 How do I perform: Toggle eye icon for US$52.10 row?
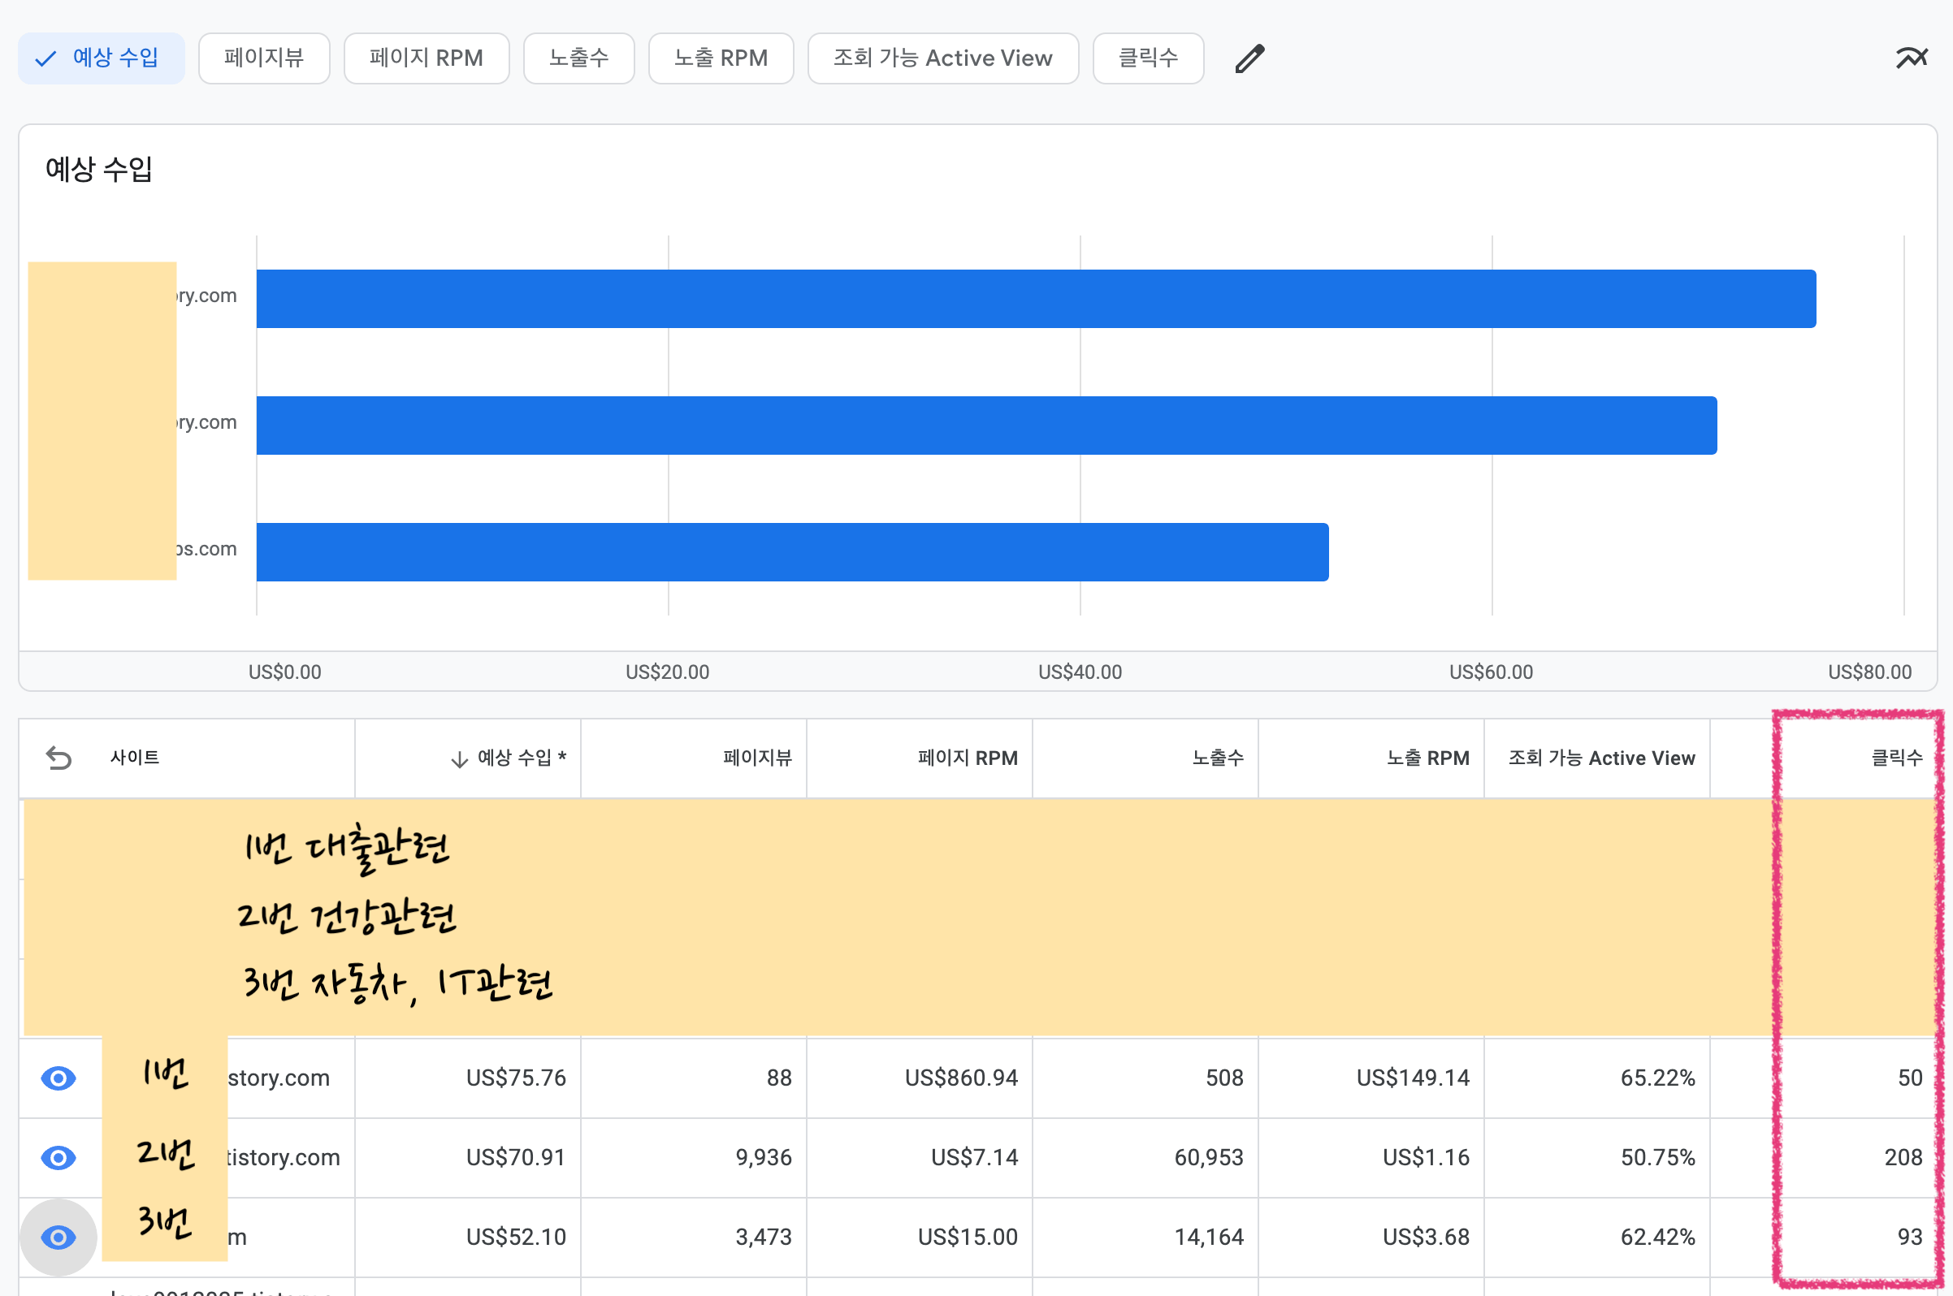pyautogui.click(x=58, y=1237)
